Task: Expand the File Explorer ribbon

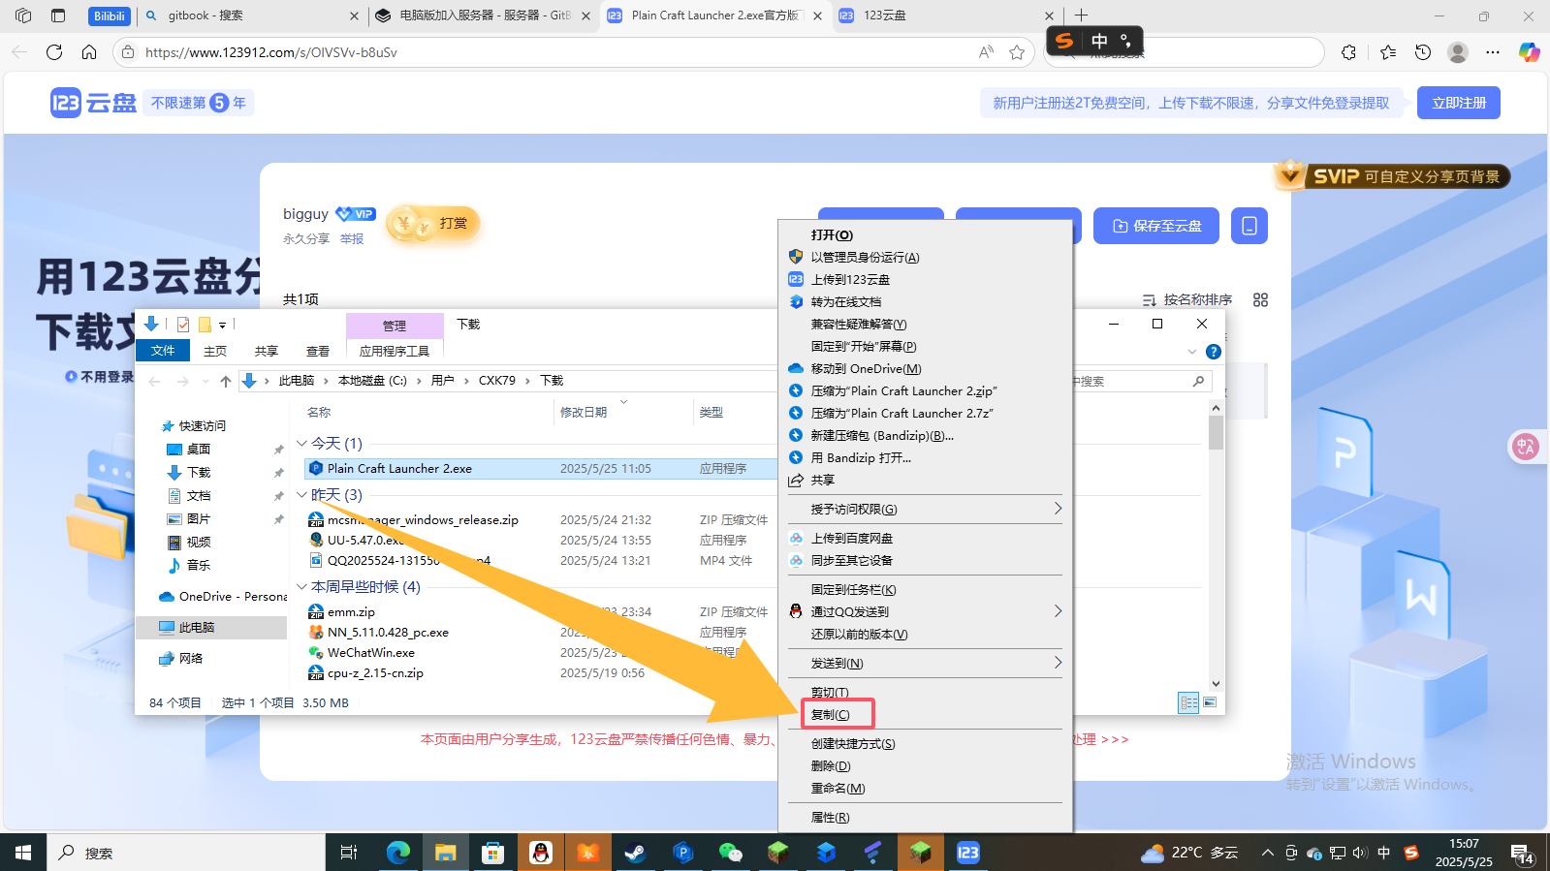Action: point(1192,352)
